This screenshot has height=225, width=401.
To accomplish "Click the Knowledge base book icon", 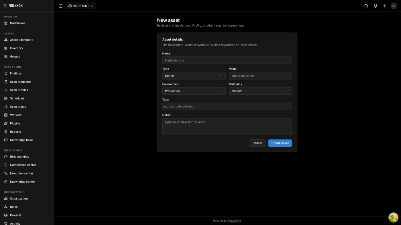I will click(6, 140).
